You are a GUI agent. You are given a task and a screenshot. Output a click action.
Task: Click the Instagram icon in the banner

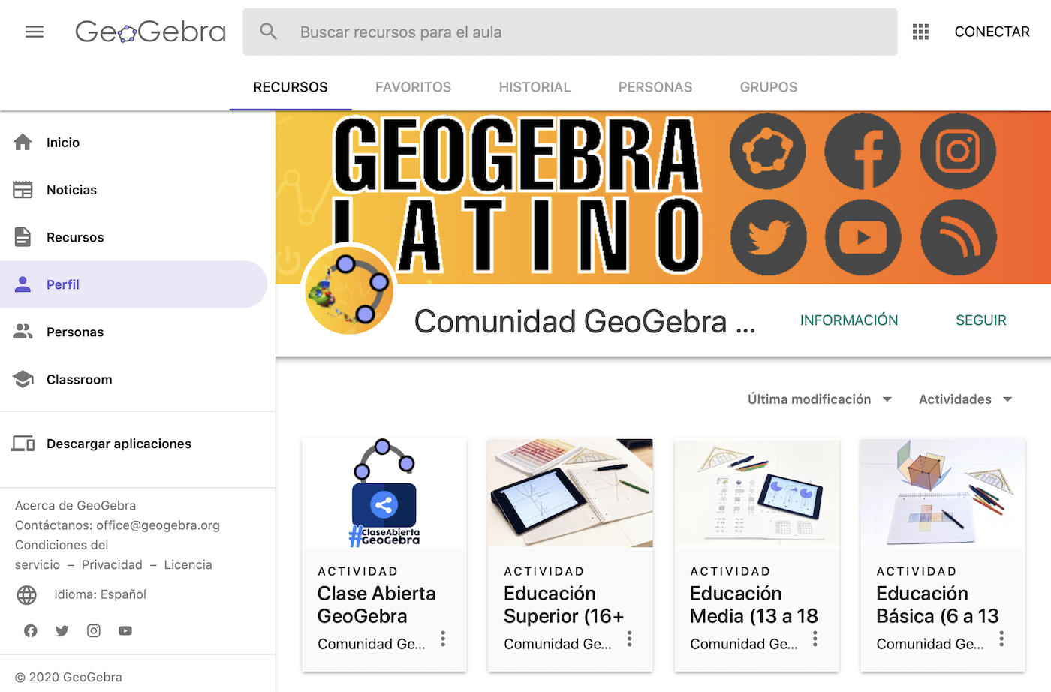(958, 151)
